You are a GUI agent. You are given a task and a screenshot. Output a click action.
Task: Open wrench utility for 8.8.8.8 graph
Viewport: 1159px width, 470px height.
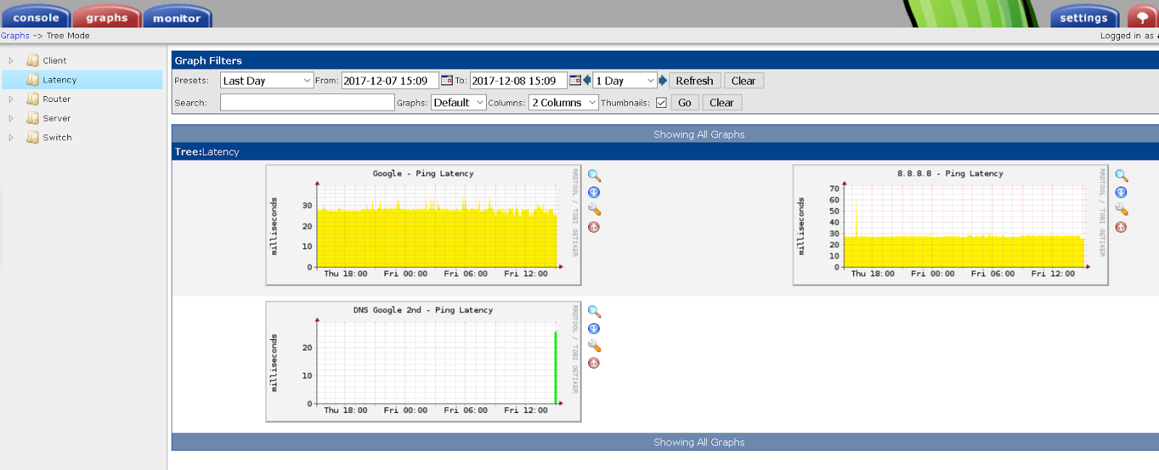[x=1121, y=210]
